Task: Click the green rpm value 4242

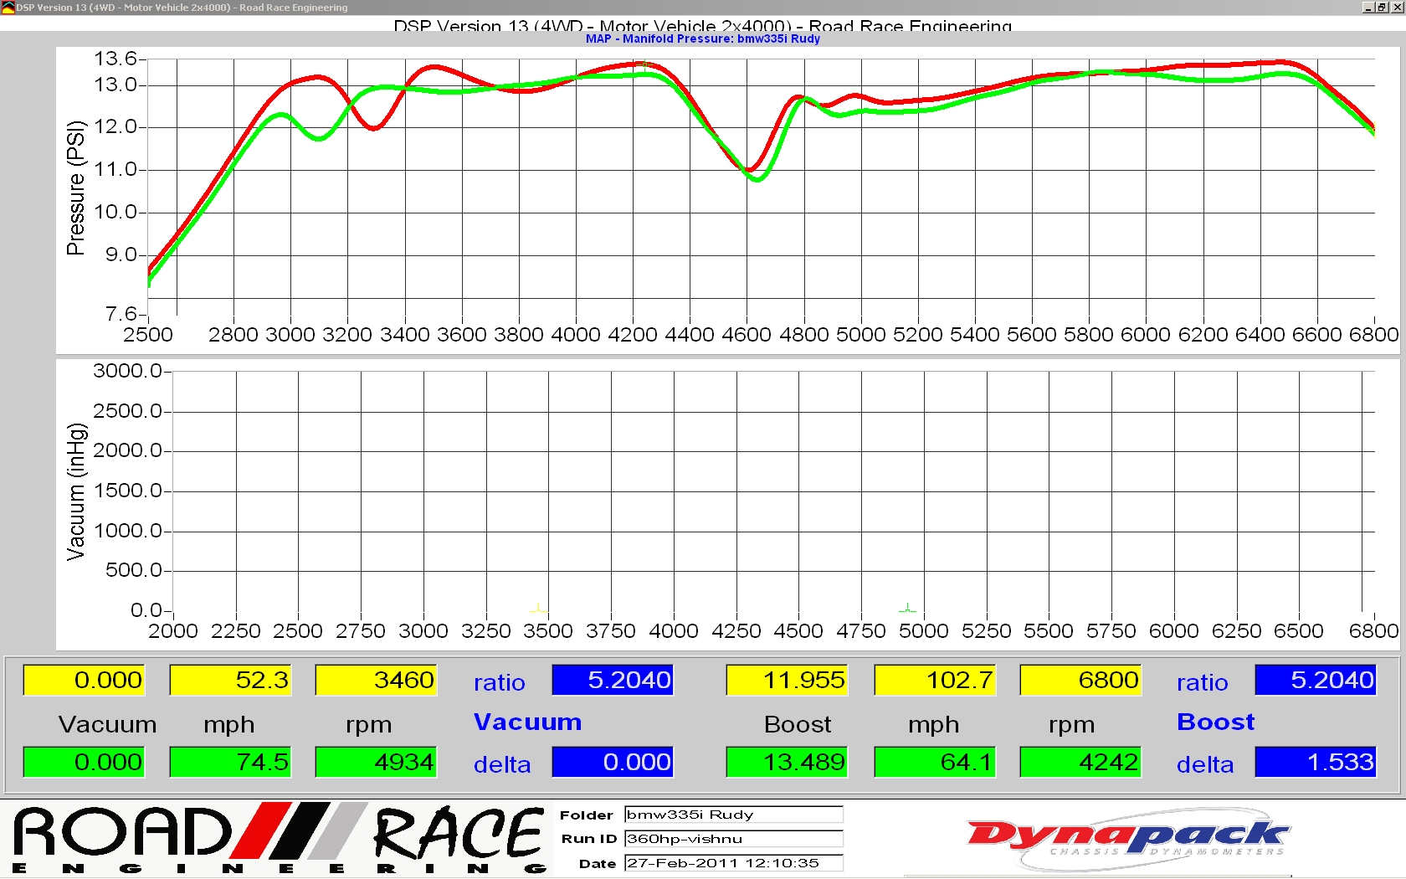Action: point(1080,762)
